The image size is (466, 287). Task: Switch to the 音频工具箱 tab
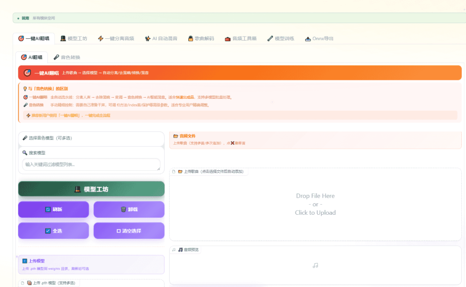point(241,39)
